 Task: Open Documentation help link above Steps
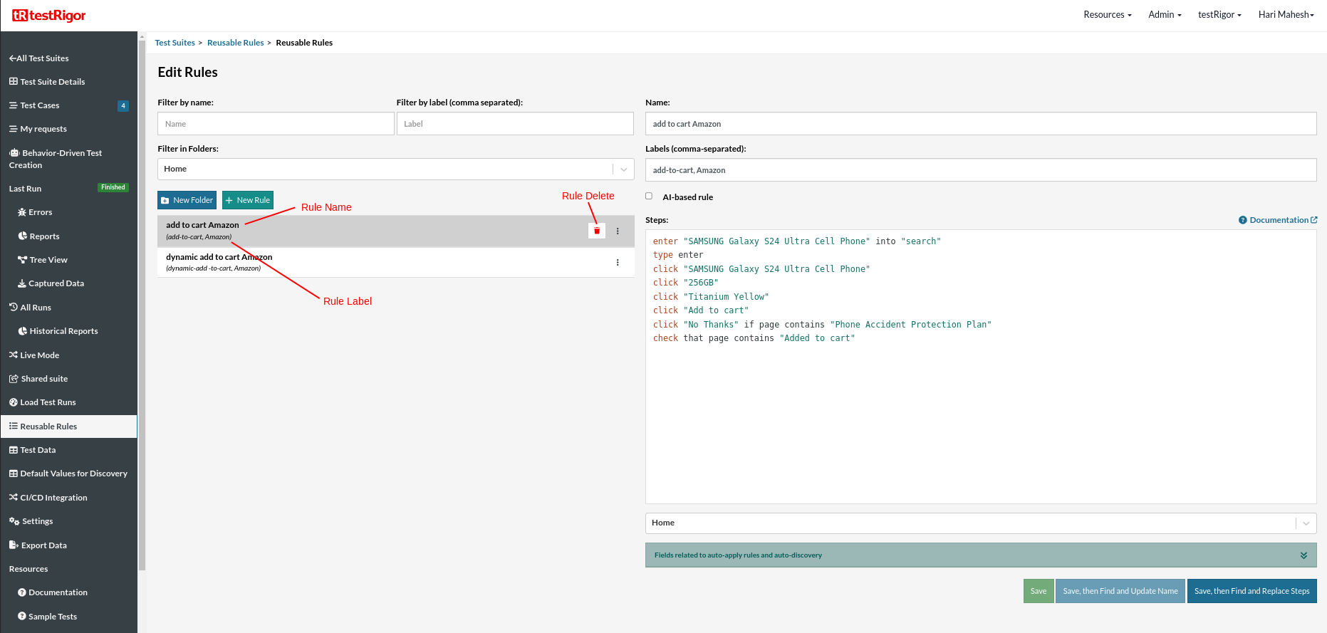pos(1279,220)
